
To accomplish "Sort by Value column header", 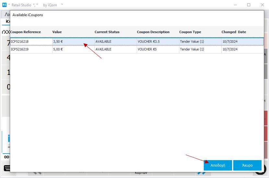I will point(57,32).
